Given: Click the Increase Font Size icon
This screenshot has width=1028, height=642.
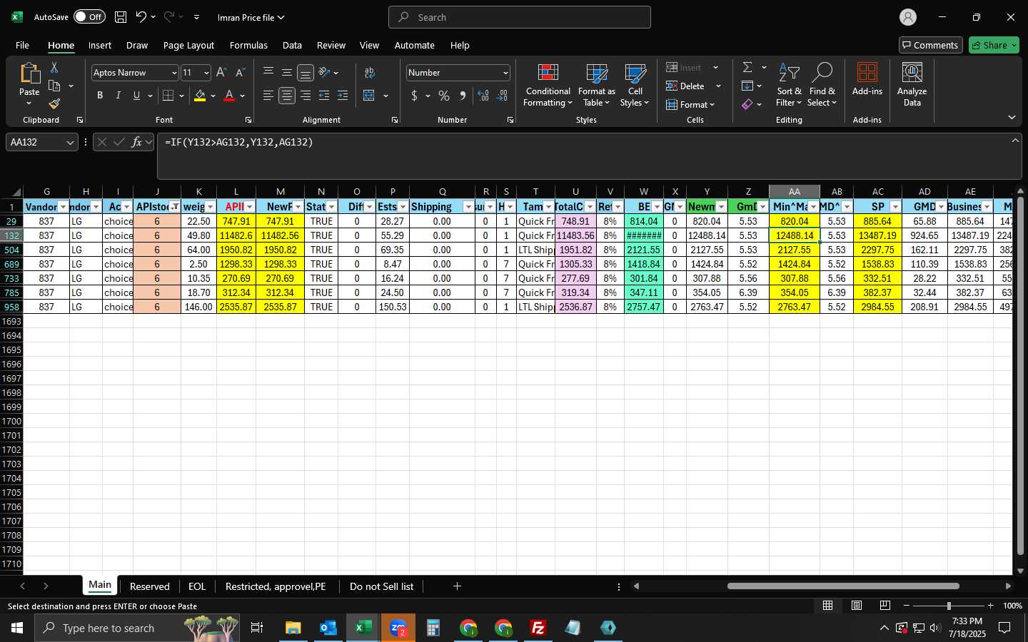Looking at the screenshot, I should [x=221, y=73].
